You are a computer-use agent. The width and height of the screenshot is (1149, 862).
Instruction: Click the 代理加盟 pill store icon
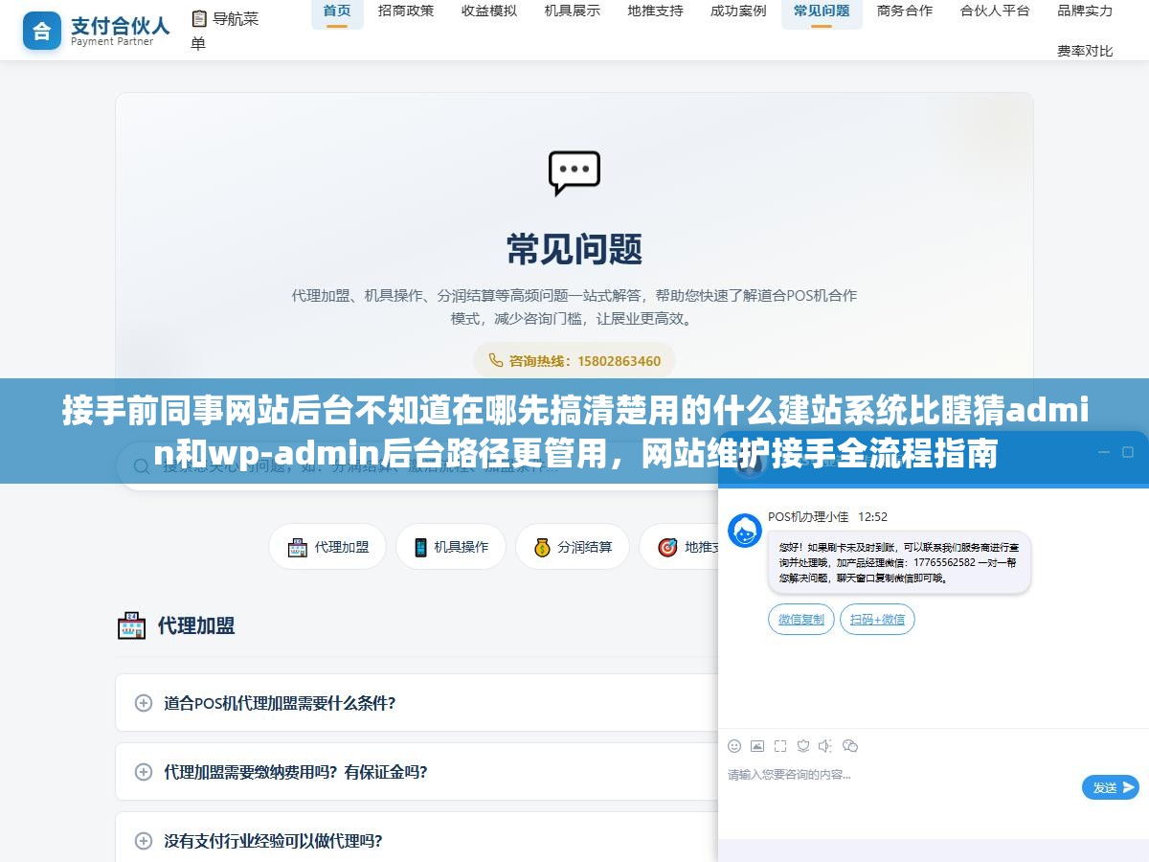[298, 547]
